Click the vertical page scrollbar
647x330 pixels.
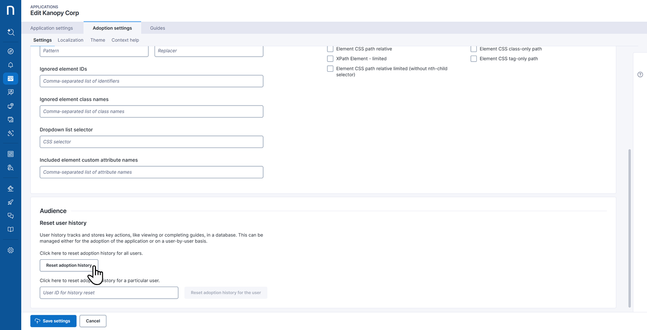point(629,227)
